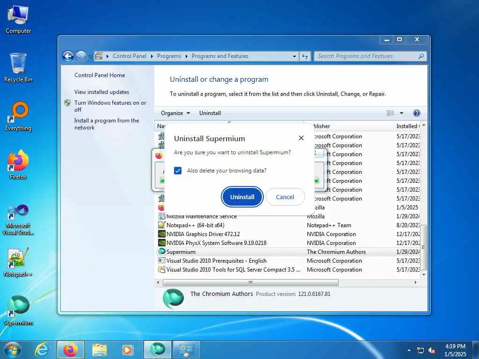
Task: Click the muted volume tray icon
Action: (432, 351)
